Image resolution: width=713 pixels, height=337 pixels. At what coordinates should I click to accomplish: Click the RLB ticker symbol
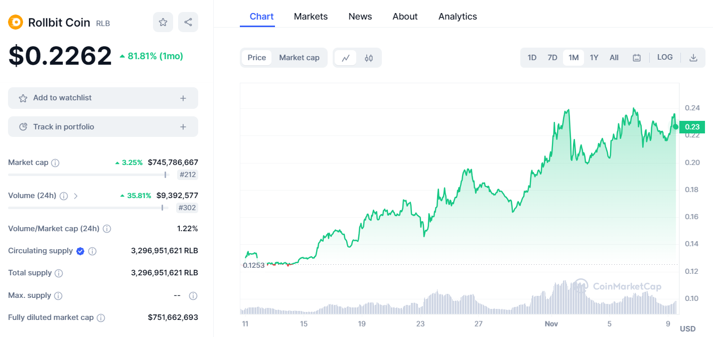coord(103,23)
